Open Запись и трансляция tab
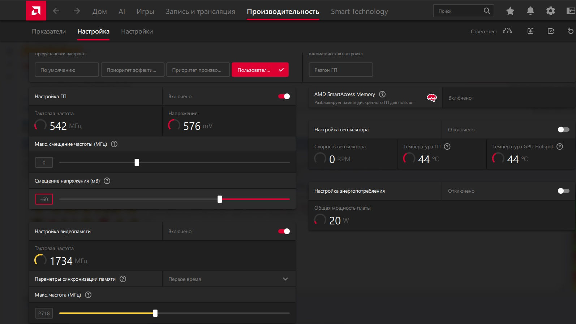 click(201, 12)
